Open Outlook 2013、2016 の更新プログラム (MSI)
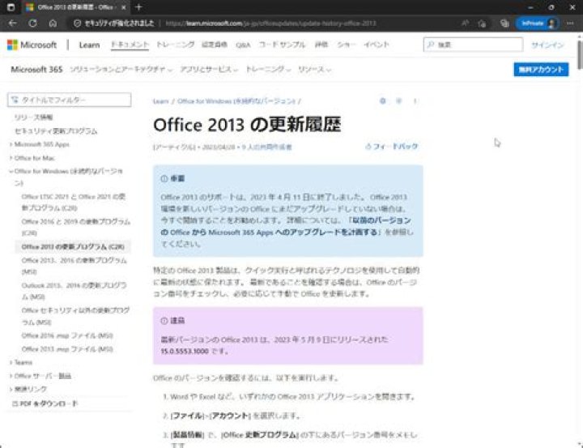583x448 pixels. pos(74,291)
